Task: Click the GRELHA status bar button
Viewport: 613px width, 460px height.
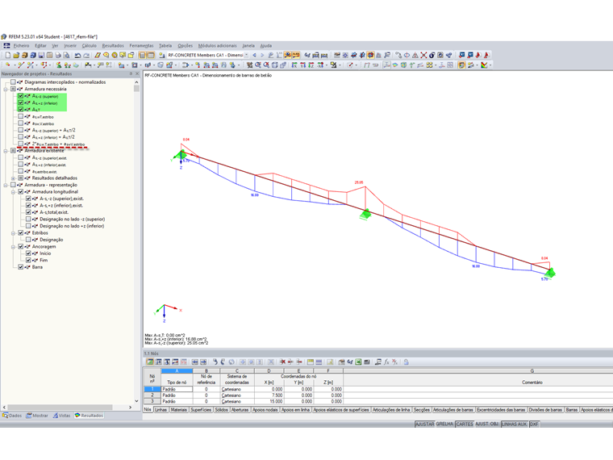Action: (x=445, y=424)
